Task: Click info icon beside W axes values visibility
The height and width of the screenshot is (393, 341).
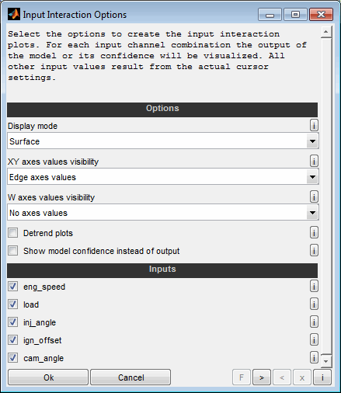Action: pyautogui.click(x=314, y=197)
